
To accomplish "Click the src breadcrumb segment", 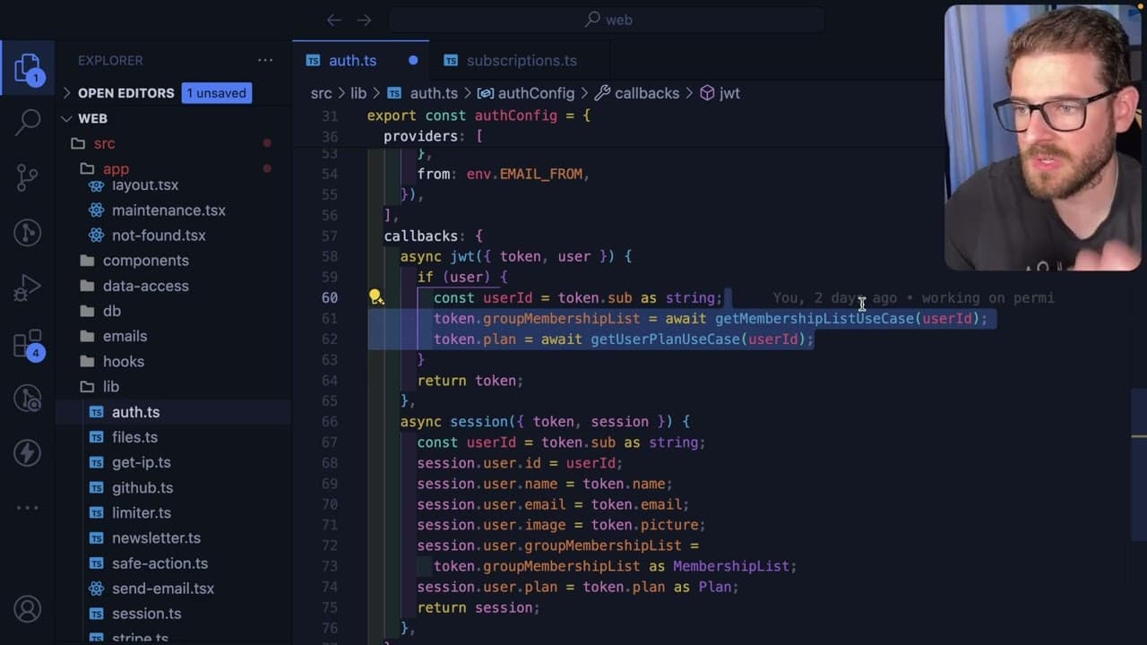I will coord(321,93).
